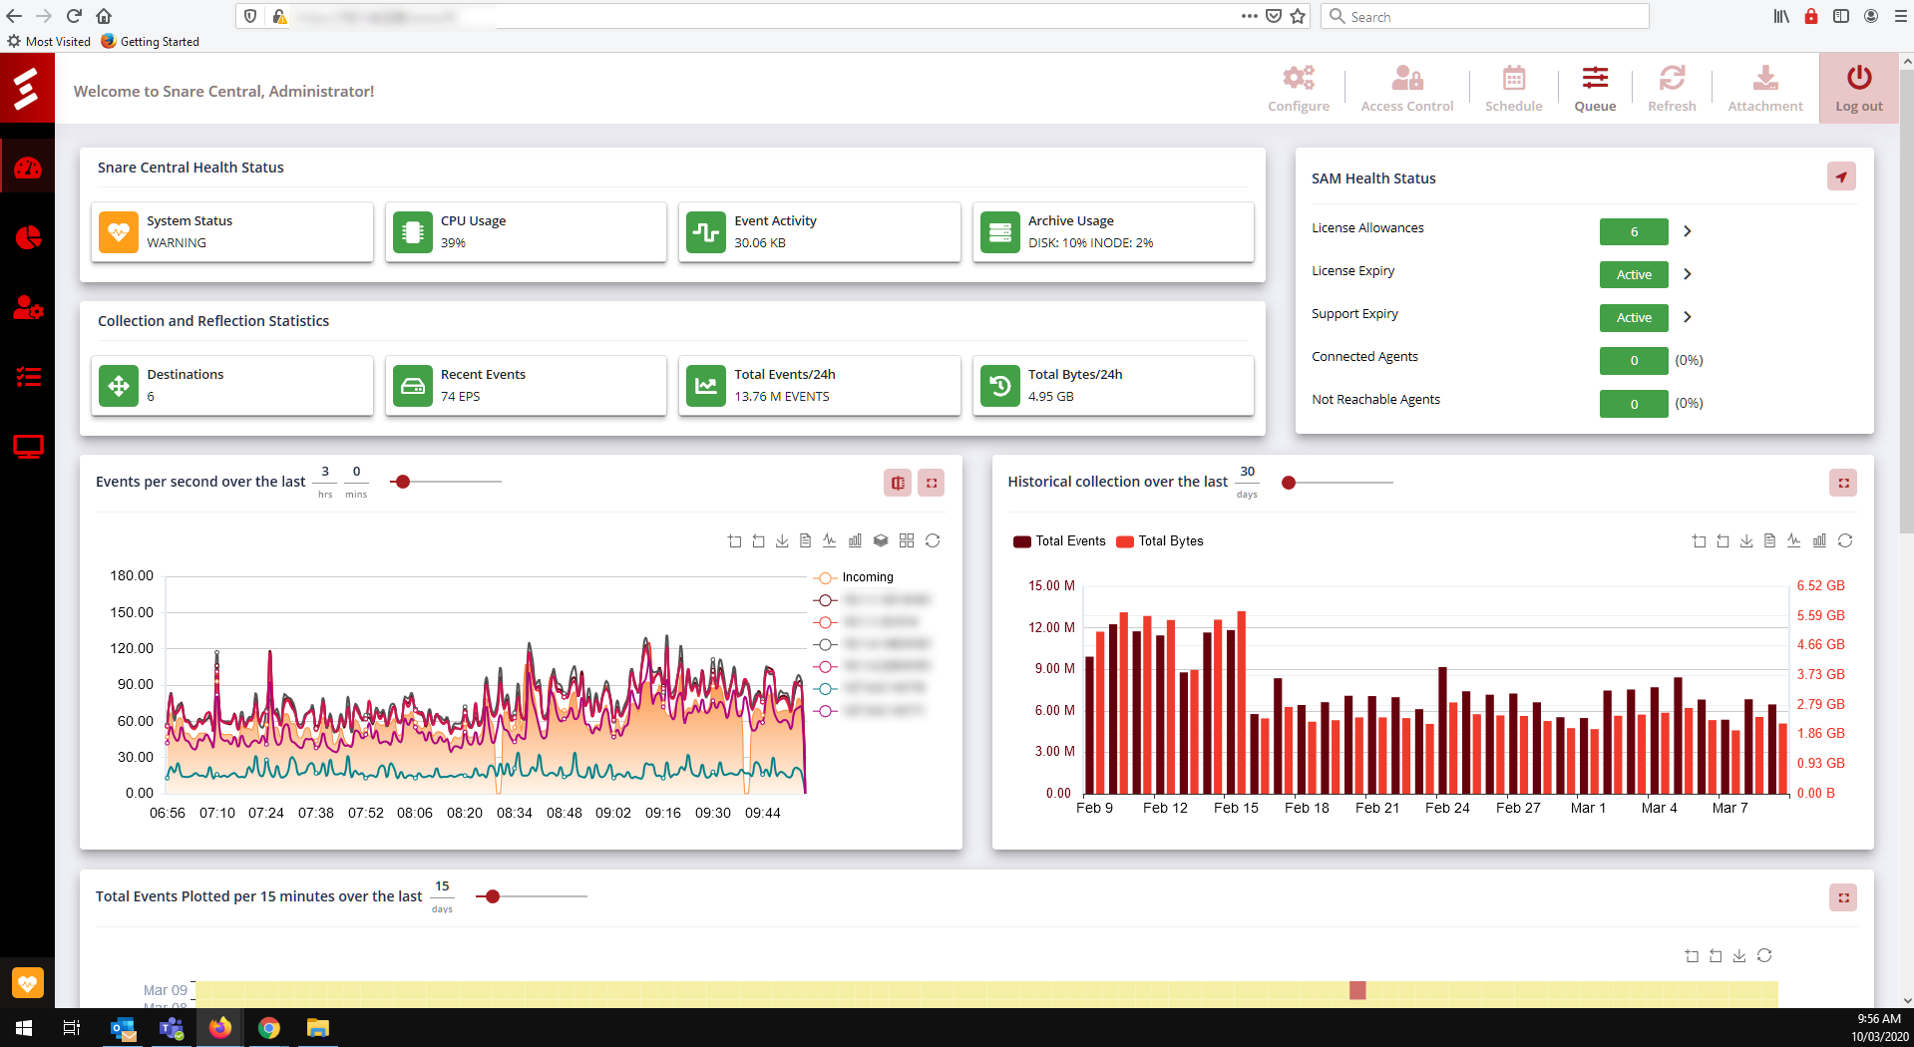Click the Not Reachable Agents count badge

point(1634,404)
